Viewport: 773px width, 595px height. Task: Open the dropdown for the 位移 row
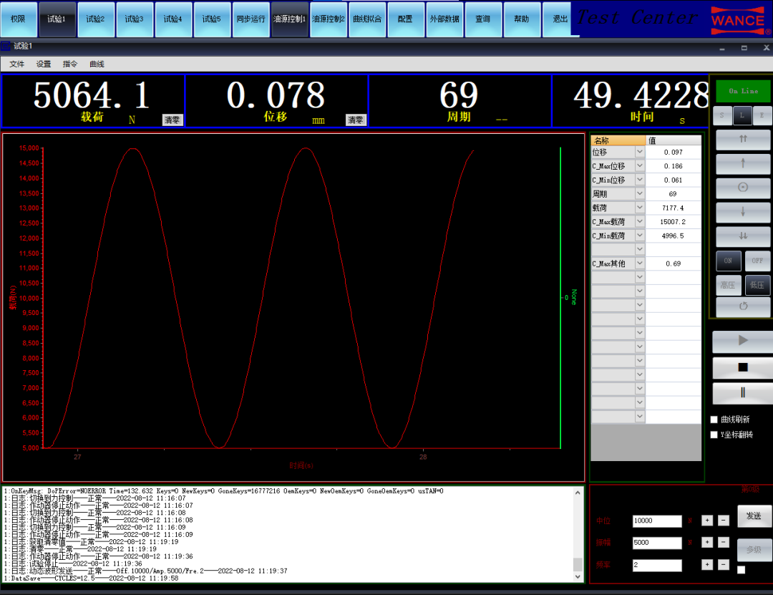639,152
